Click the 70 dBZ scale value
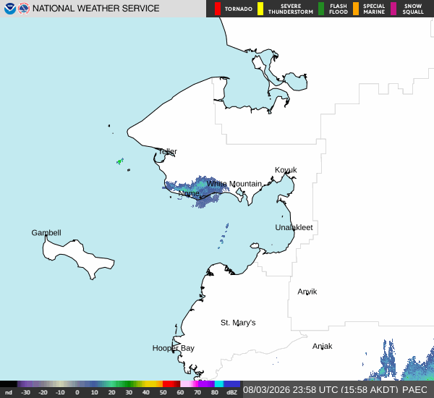Image resolution: width=434 pixels, height=398 pixels. coord(197,392)
